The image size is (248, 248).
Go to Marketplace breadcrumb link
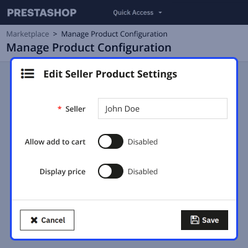click(x=28, y=34)
